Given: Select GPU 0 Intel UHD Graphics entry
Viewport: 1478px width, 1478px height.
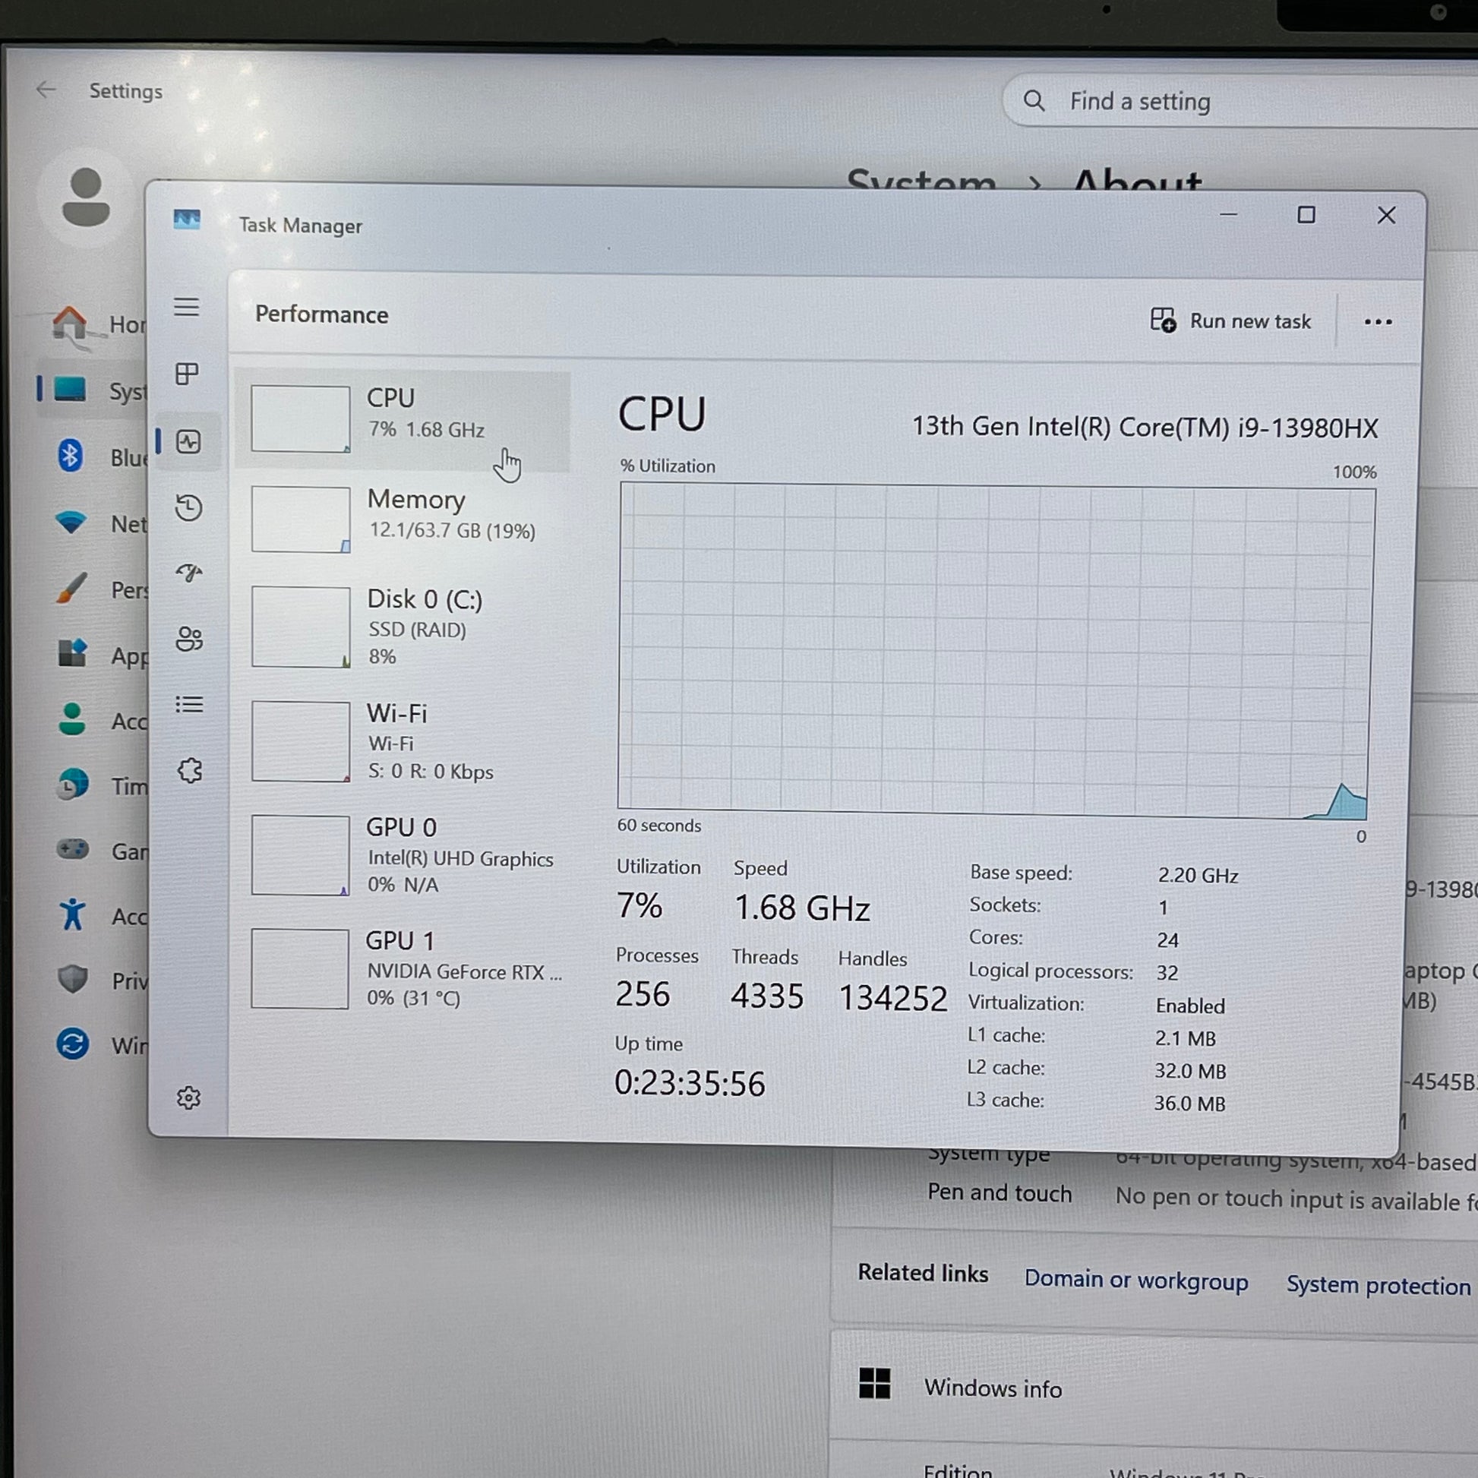Looking at the screenshot, I should 403,855.
